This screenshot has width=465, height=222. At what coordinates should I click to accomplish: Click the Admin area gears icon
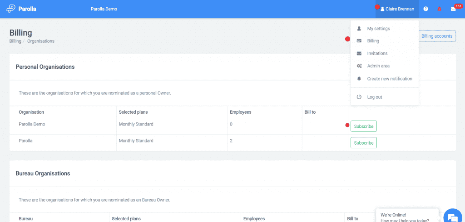click(359, 66)
